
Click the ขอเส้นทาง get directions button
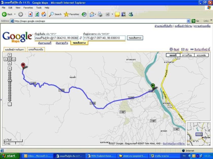(x=135, y=38)
